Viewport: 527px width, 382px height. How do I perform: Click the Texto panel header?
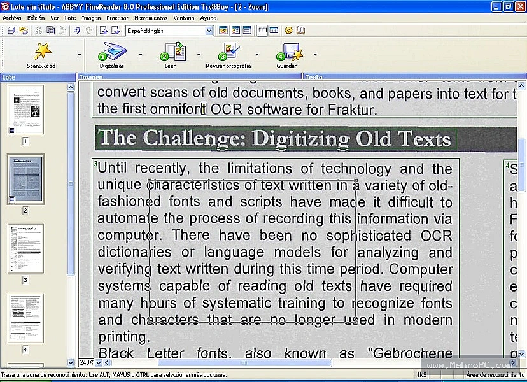click(415, 77)
